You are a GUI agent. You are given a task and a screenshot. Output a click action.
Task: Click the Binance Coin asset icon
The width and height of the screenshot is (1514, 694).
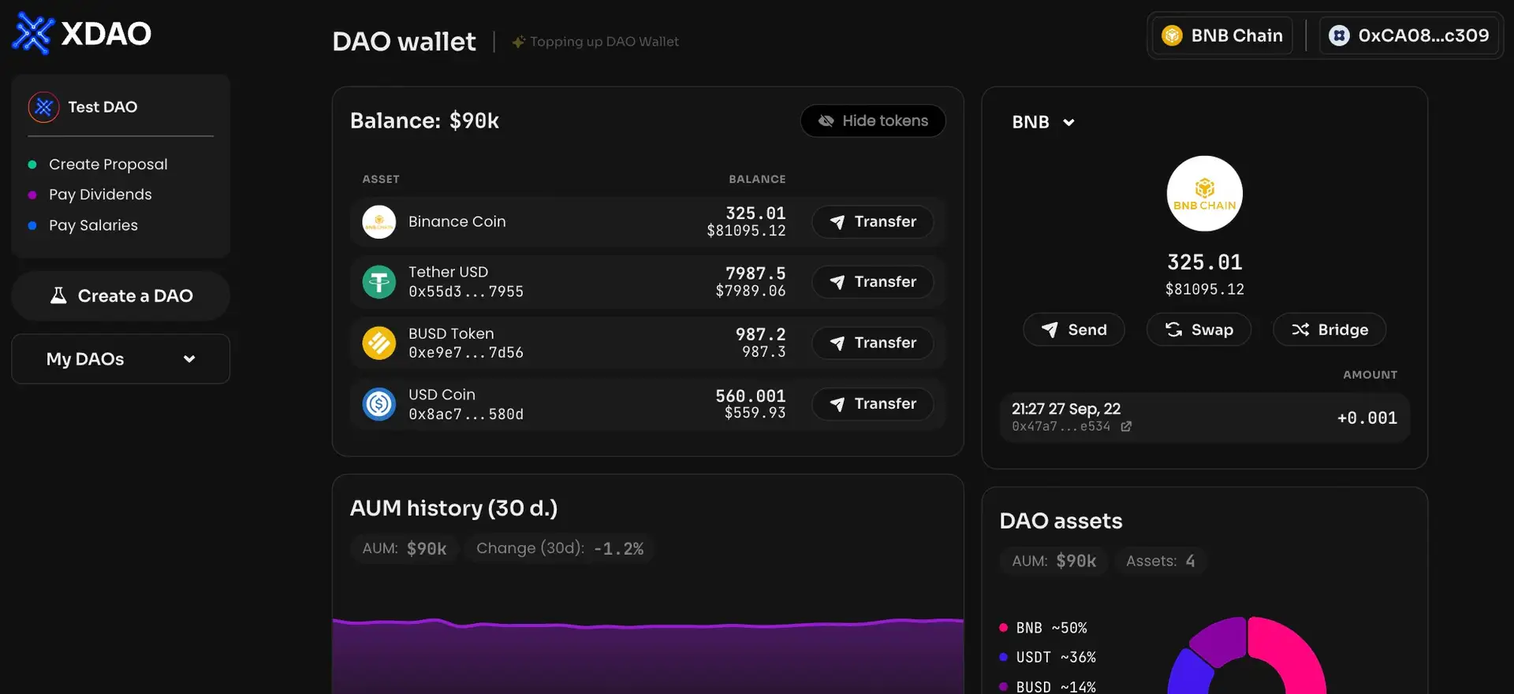click(x=378, y=222)
